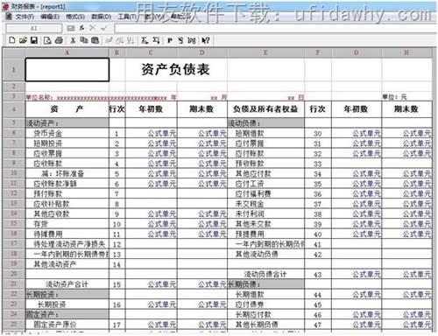Click the 资产负债表 title cell
The image size is (438, 336).
pyautogui.click(x=176, y=69)
